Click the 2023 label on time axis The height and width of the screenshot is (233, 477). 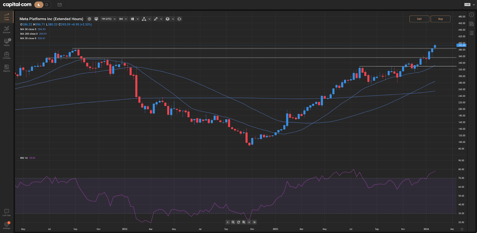point(275,229)
